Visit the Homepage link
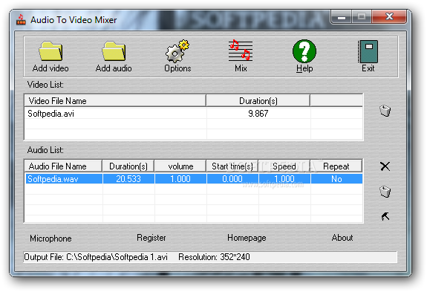The width and height of the screenshot is (427, 292). tap(247, 238)
